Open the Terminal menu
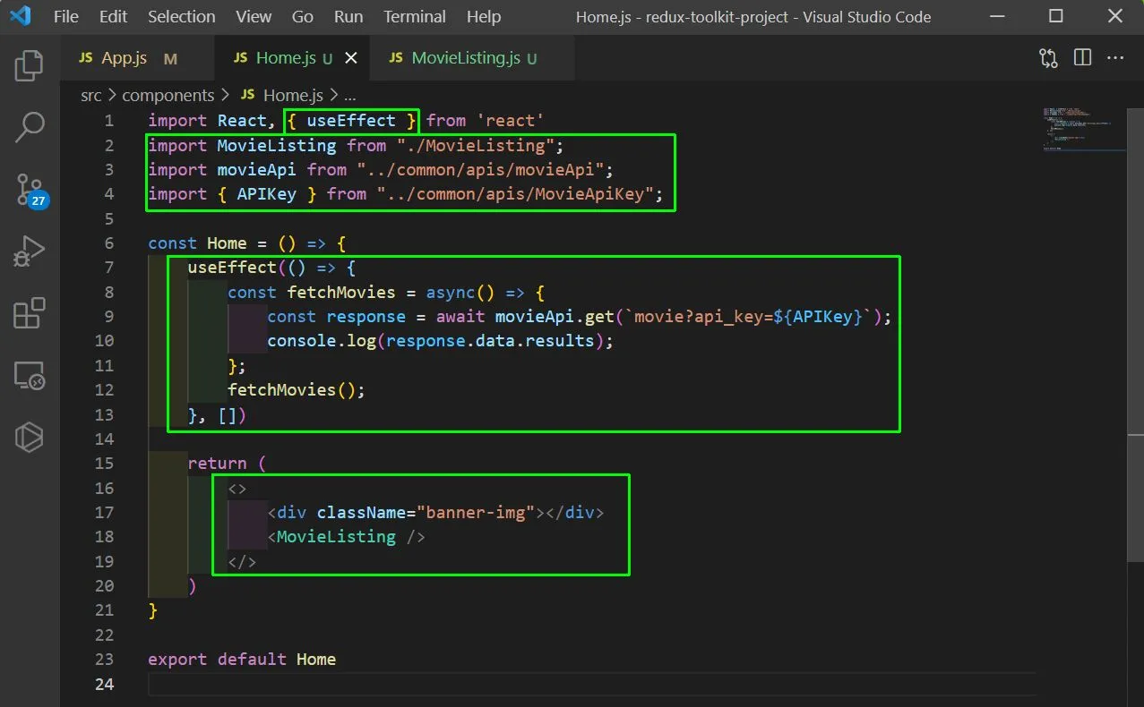 click(416, 17)
